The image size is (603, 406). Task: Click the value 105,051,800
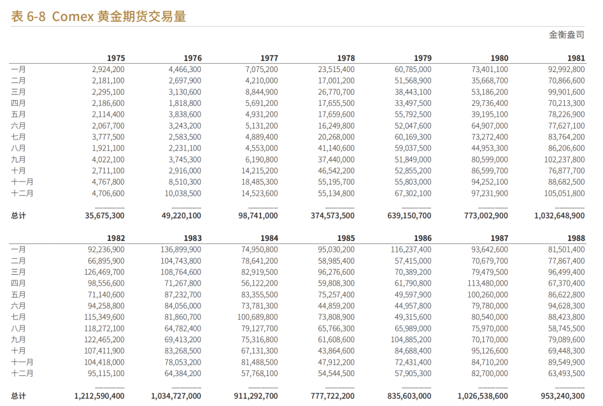pyautogui.click(x=564, y=193)
